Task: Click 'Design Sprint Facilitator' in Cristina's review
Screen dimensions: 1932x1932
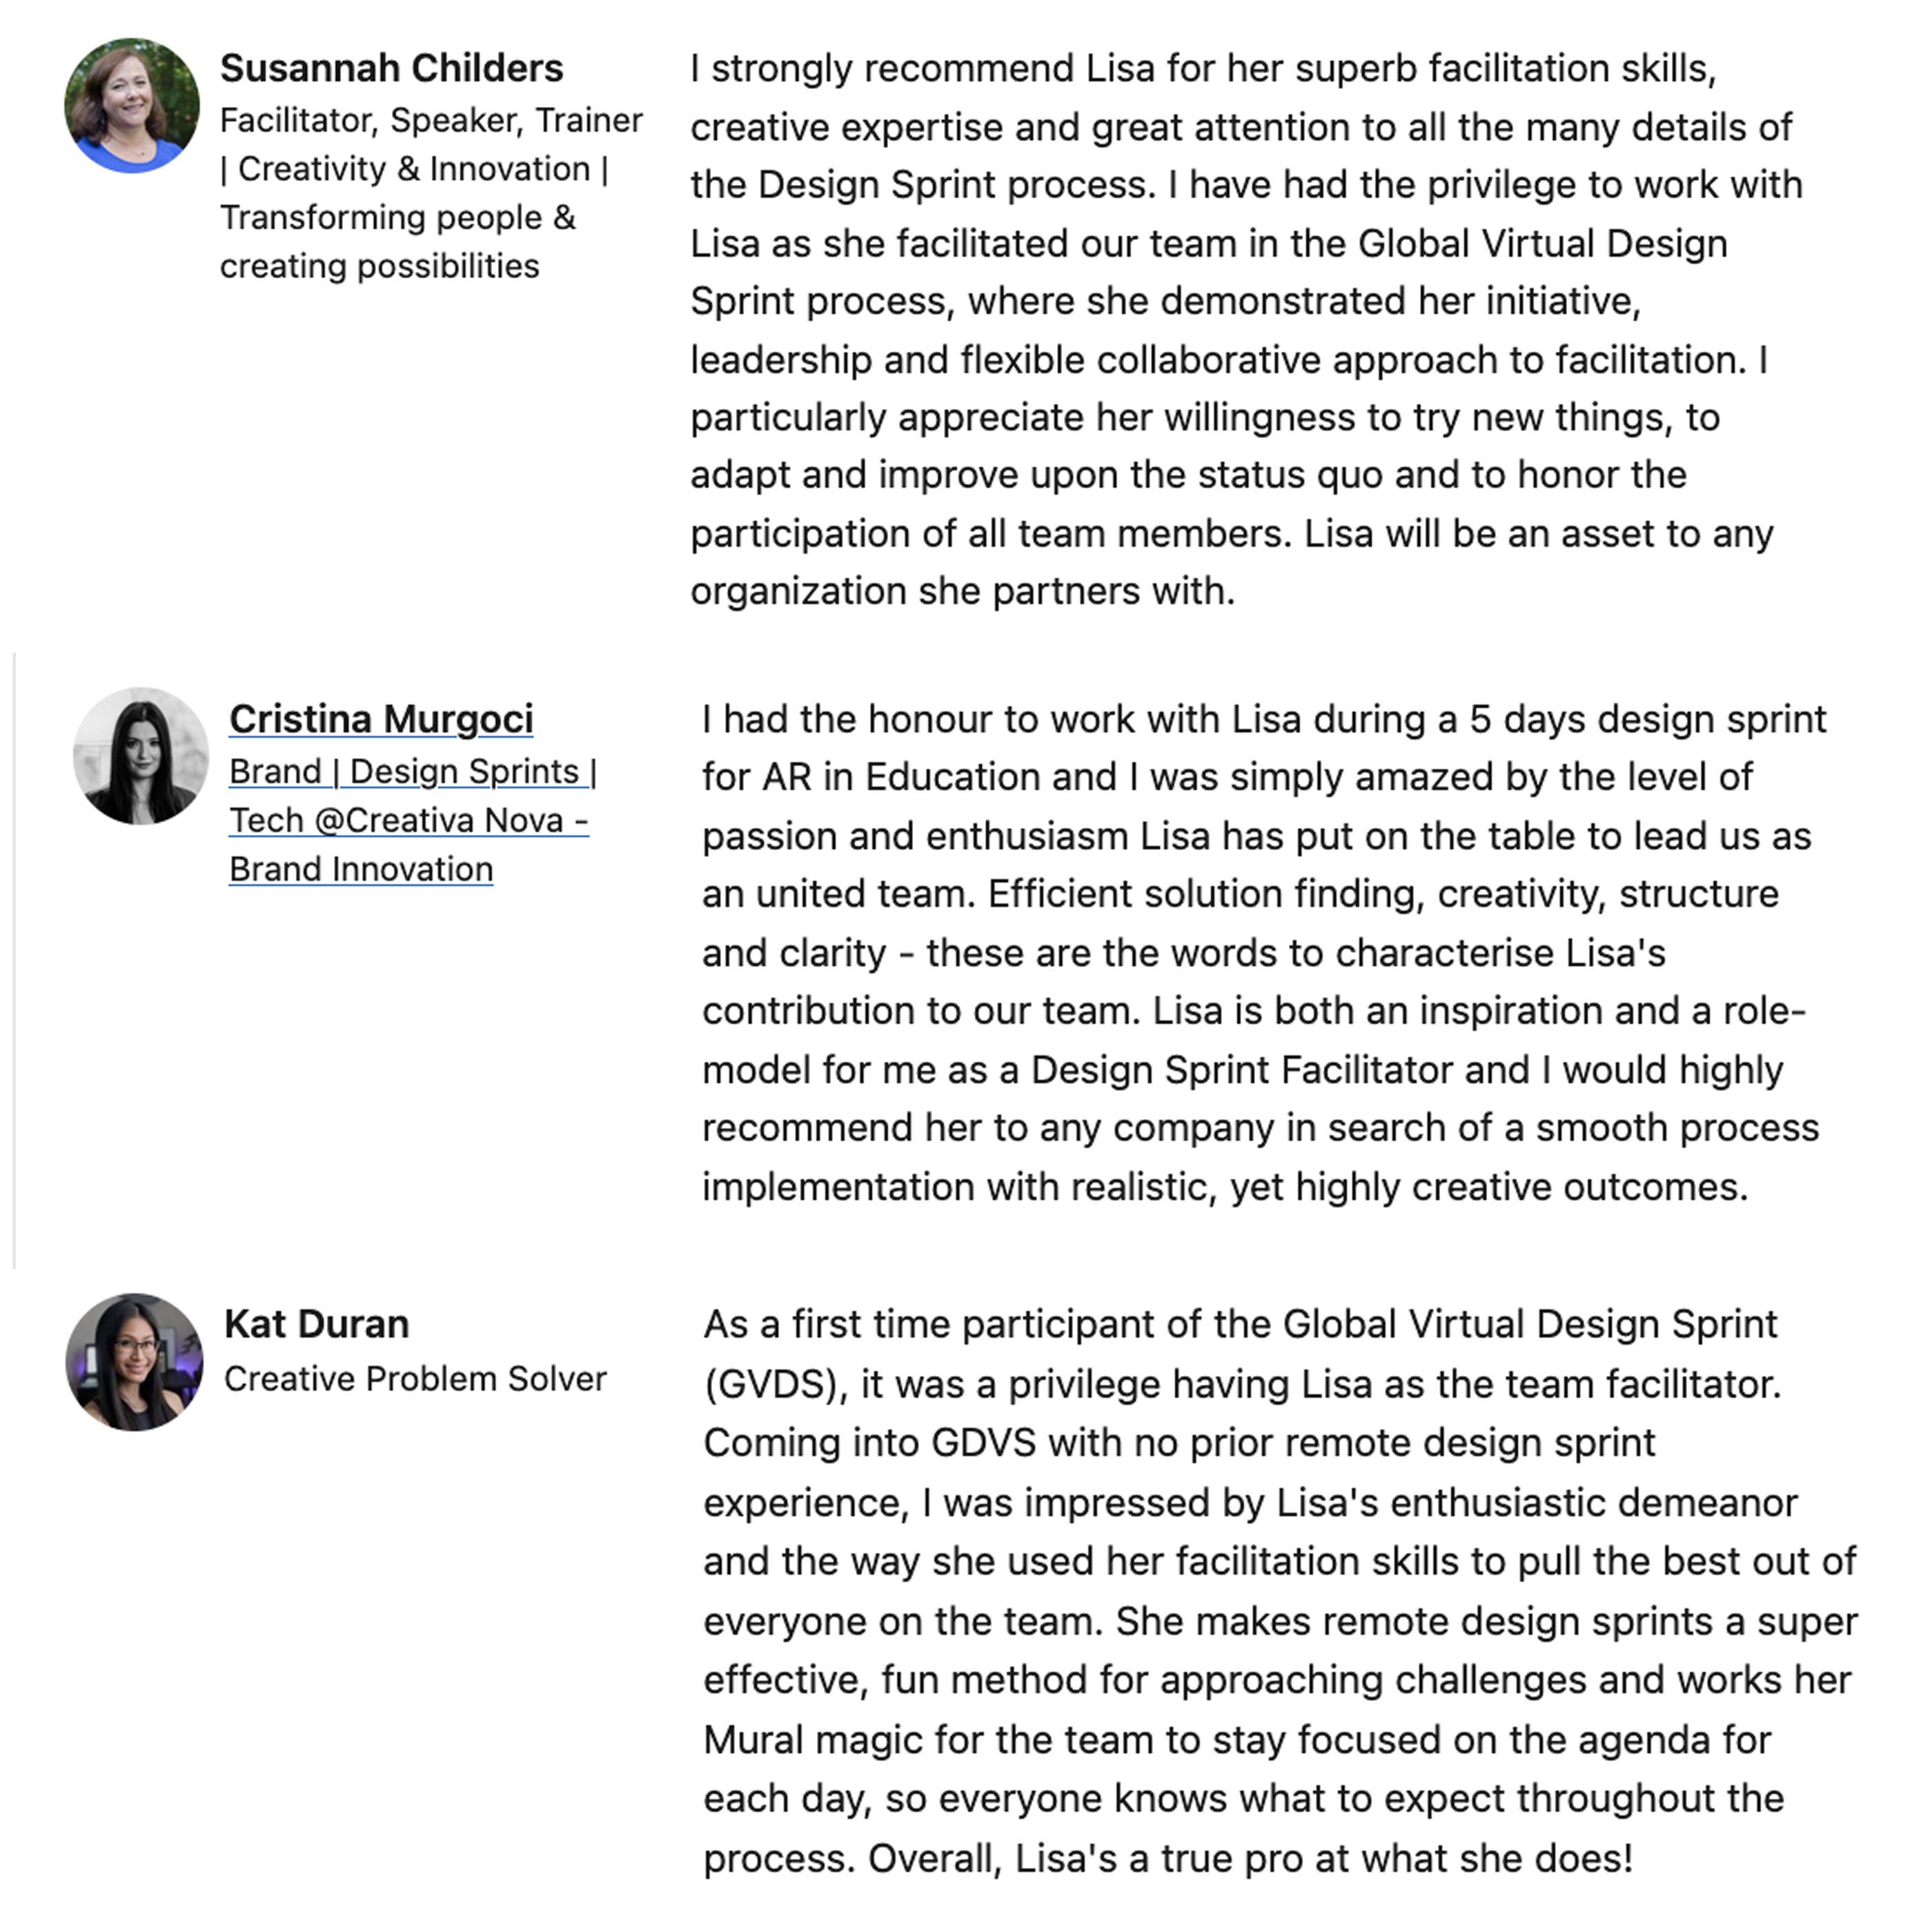Action: (x=1241, y=1070)
